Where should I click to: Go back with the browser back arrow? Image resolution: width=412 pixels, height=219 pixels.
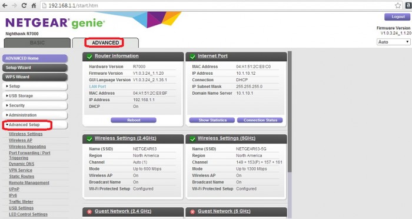click(5, 5)
